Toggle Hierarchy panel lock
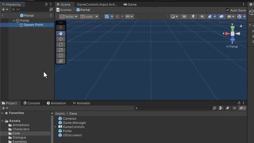This screenshot has height=143, width=254. 46,4
